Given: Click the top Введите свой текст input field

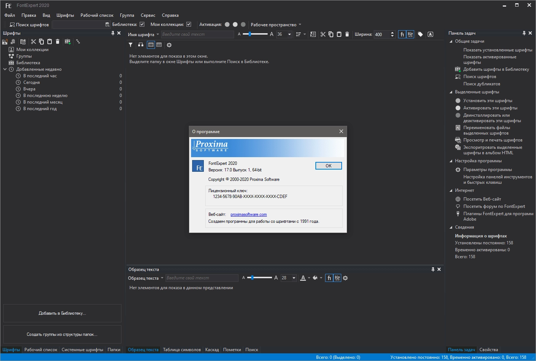Looking at the screenshot, I should click(197, 34).
